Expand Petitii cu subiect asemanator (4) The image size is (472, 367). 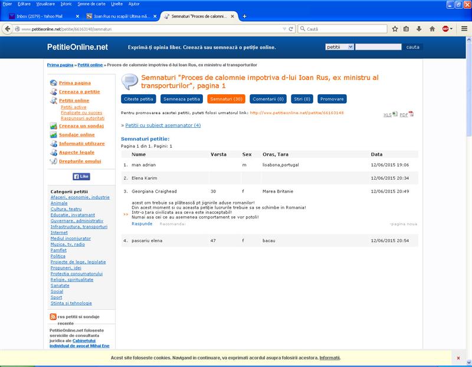point(163,125)
